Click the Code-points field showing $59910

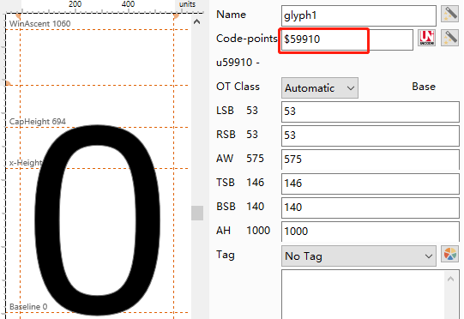pyautogui.click(x=347, y=39)
